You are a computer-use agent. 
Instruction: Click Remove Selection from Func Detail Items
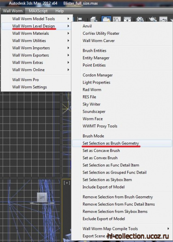coord(119,204)
